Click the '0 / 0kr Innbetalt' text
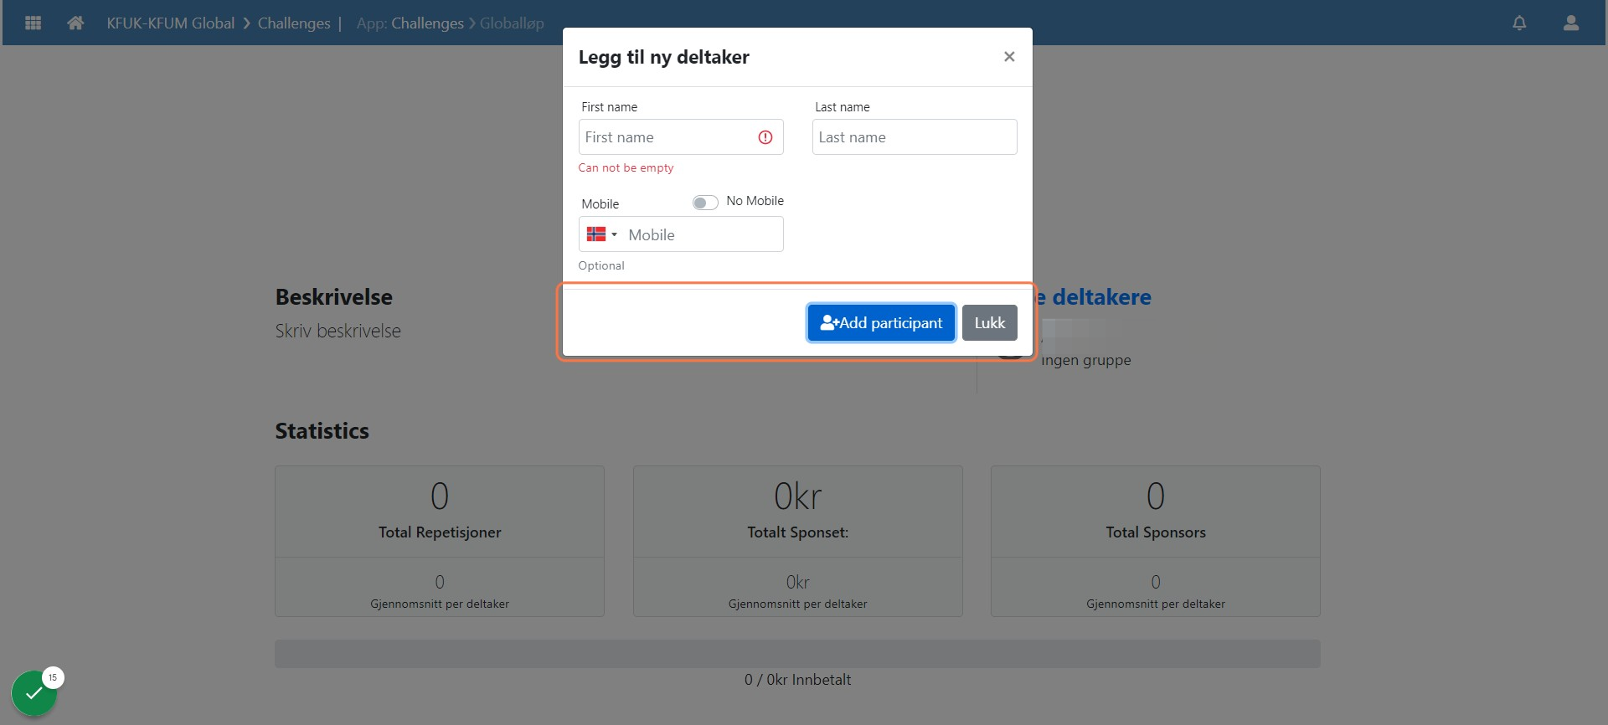This screenshot has width=1608, height=725. point(797,680)
